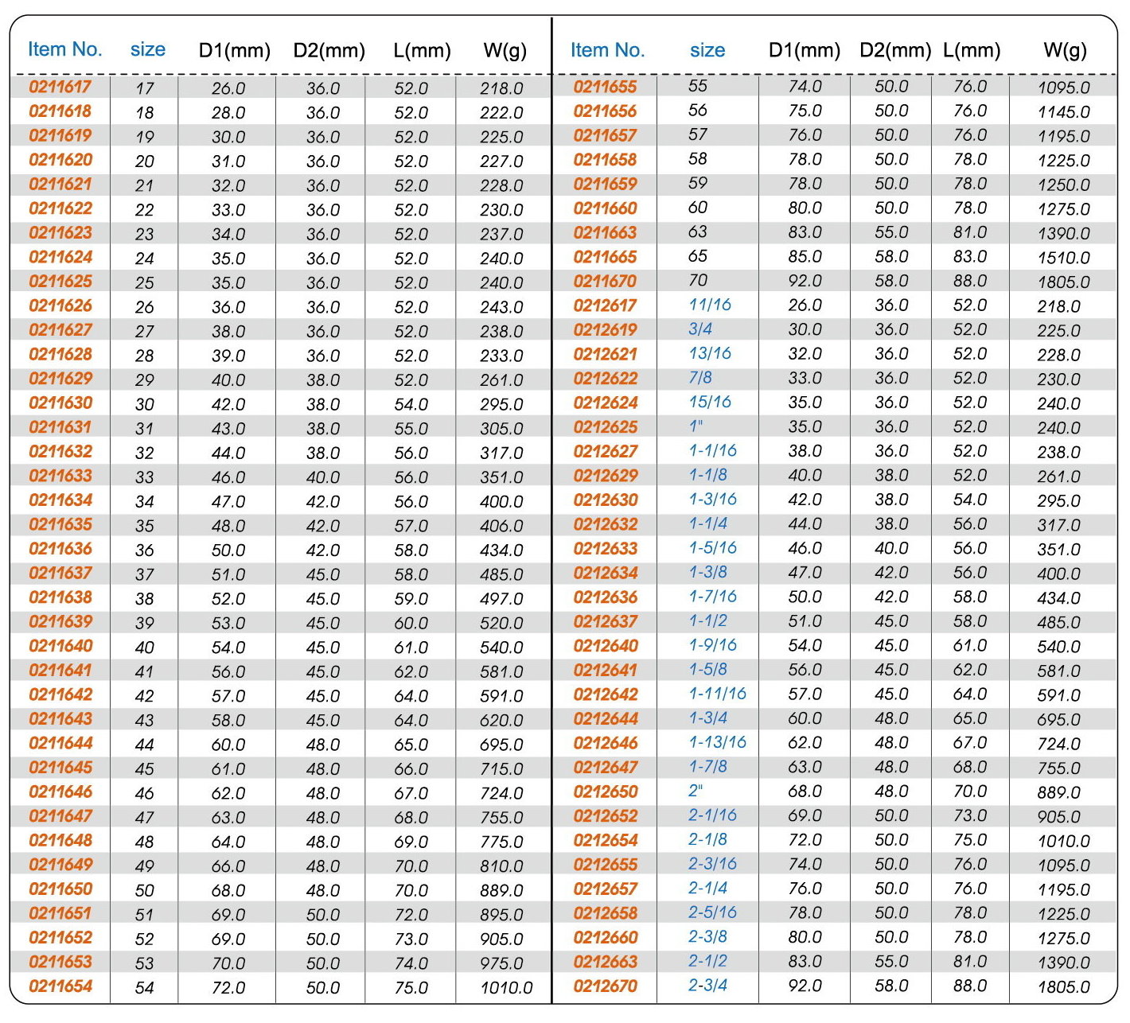Click the size value 1-1/2
The height and width of the screenshot is (1023, 1130).
(708, 620)
